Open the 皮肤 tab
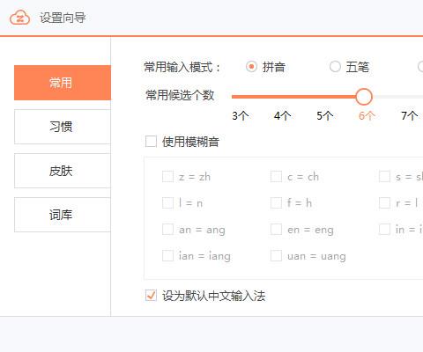Image resolution: width=423 pixels, height=352 pixels. [63, 171]
